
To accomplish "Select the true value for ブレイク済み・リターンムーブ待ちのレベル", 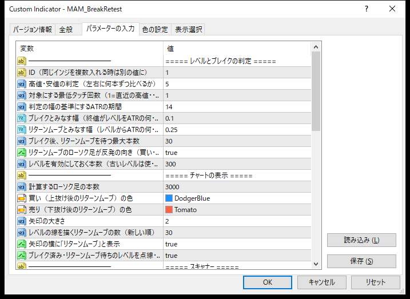I will (x=237, y=256).
